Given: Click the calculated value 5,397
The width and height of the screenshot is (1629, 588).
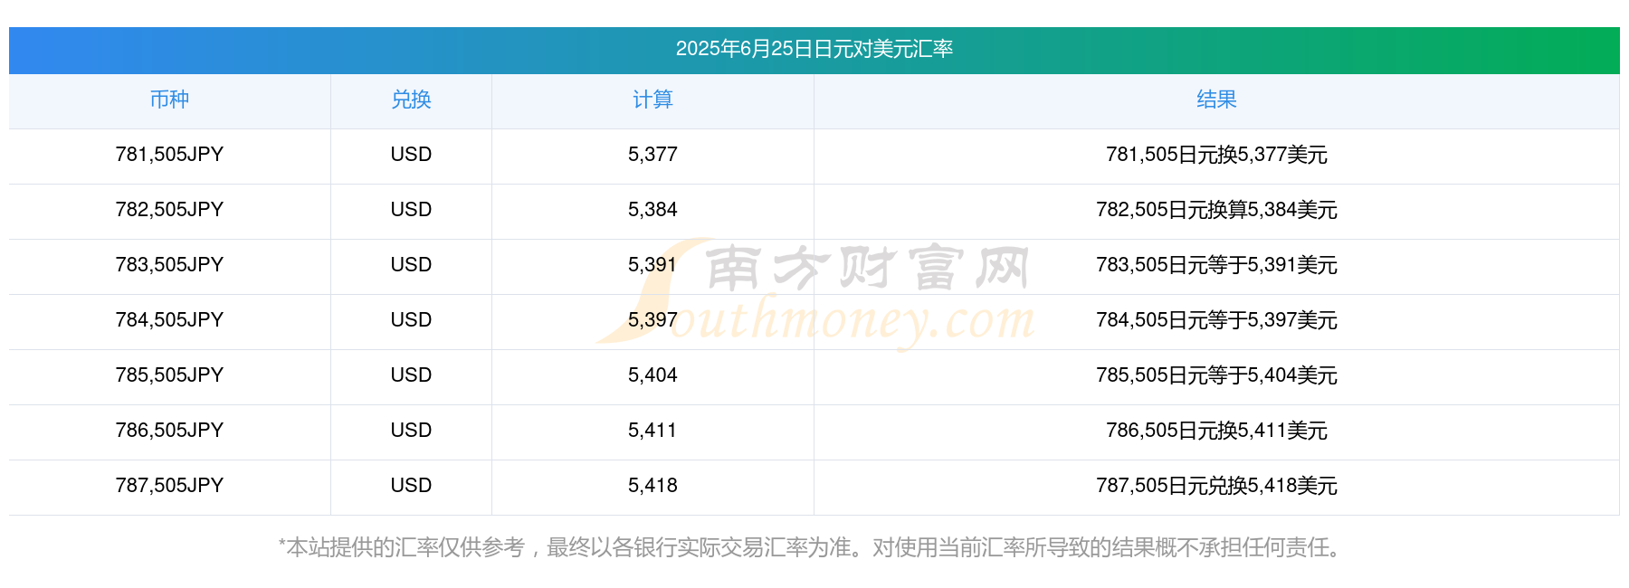Looking at the screenshot, I should point(653,320).
